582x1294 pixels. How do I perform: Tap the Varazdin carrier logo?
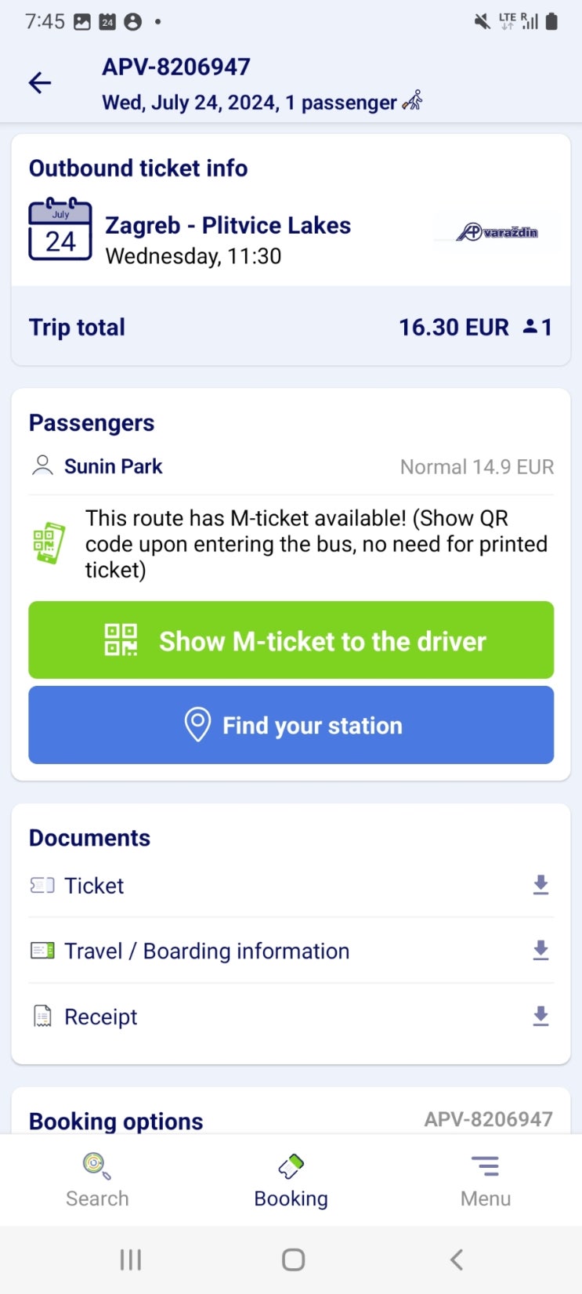pos(497,232)
